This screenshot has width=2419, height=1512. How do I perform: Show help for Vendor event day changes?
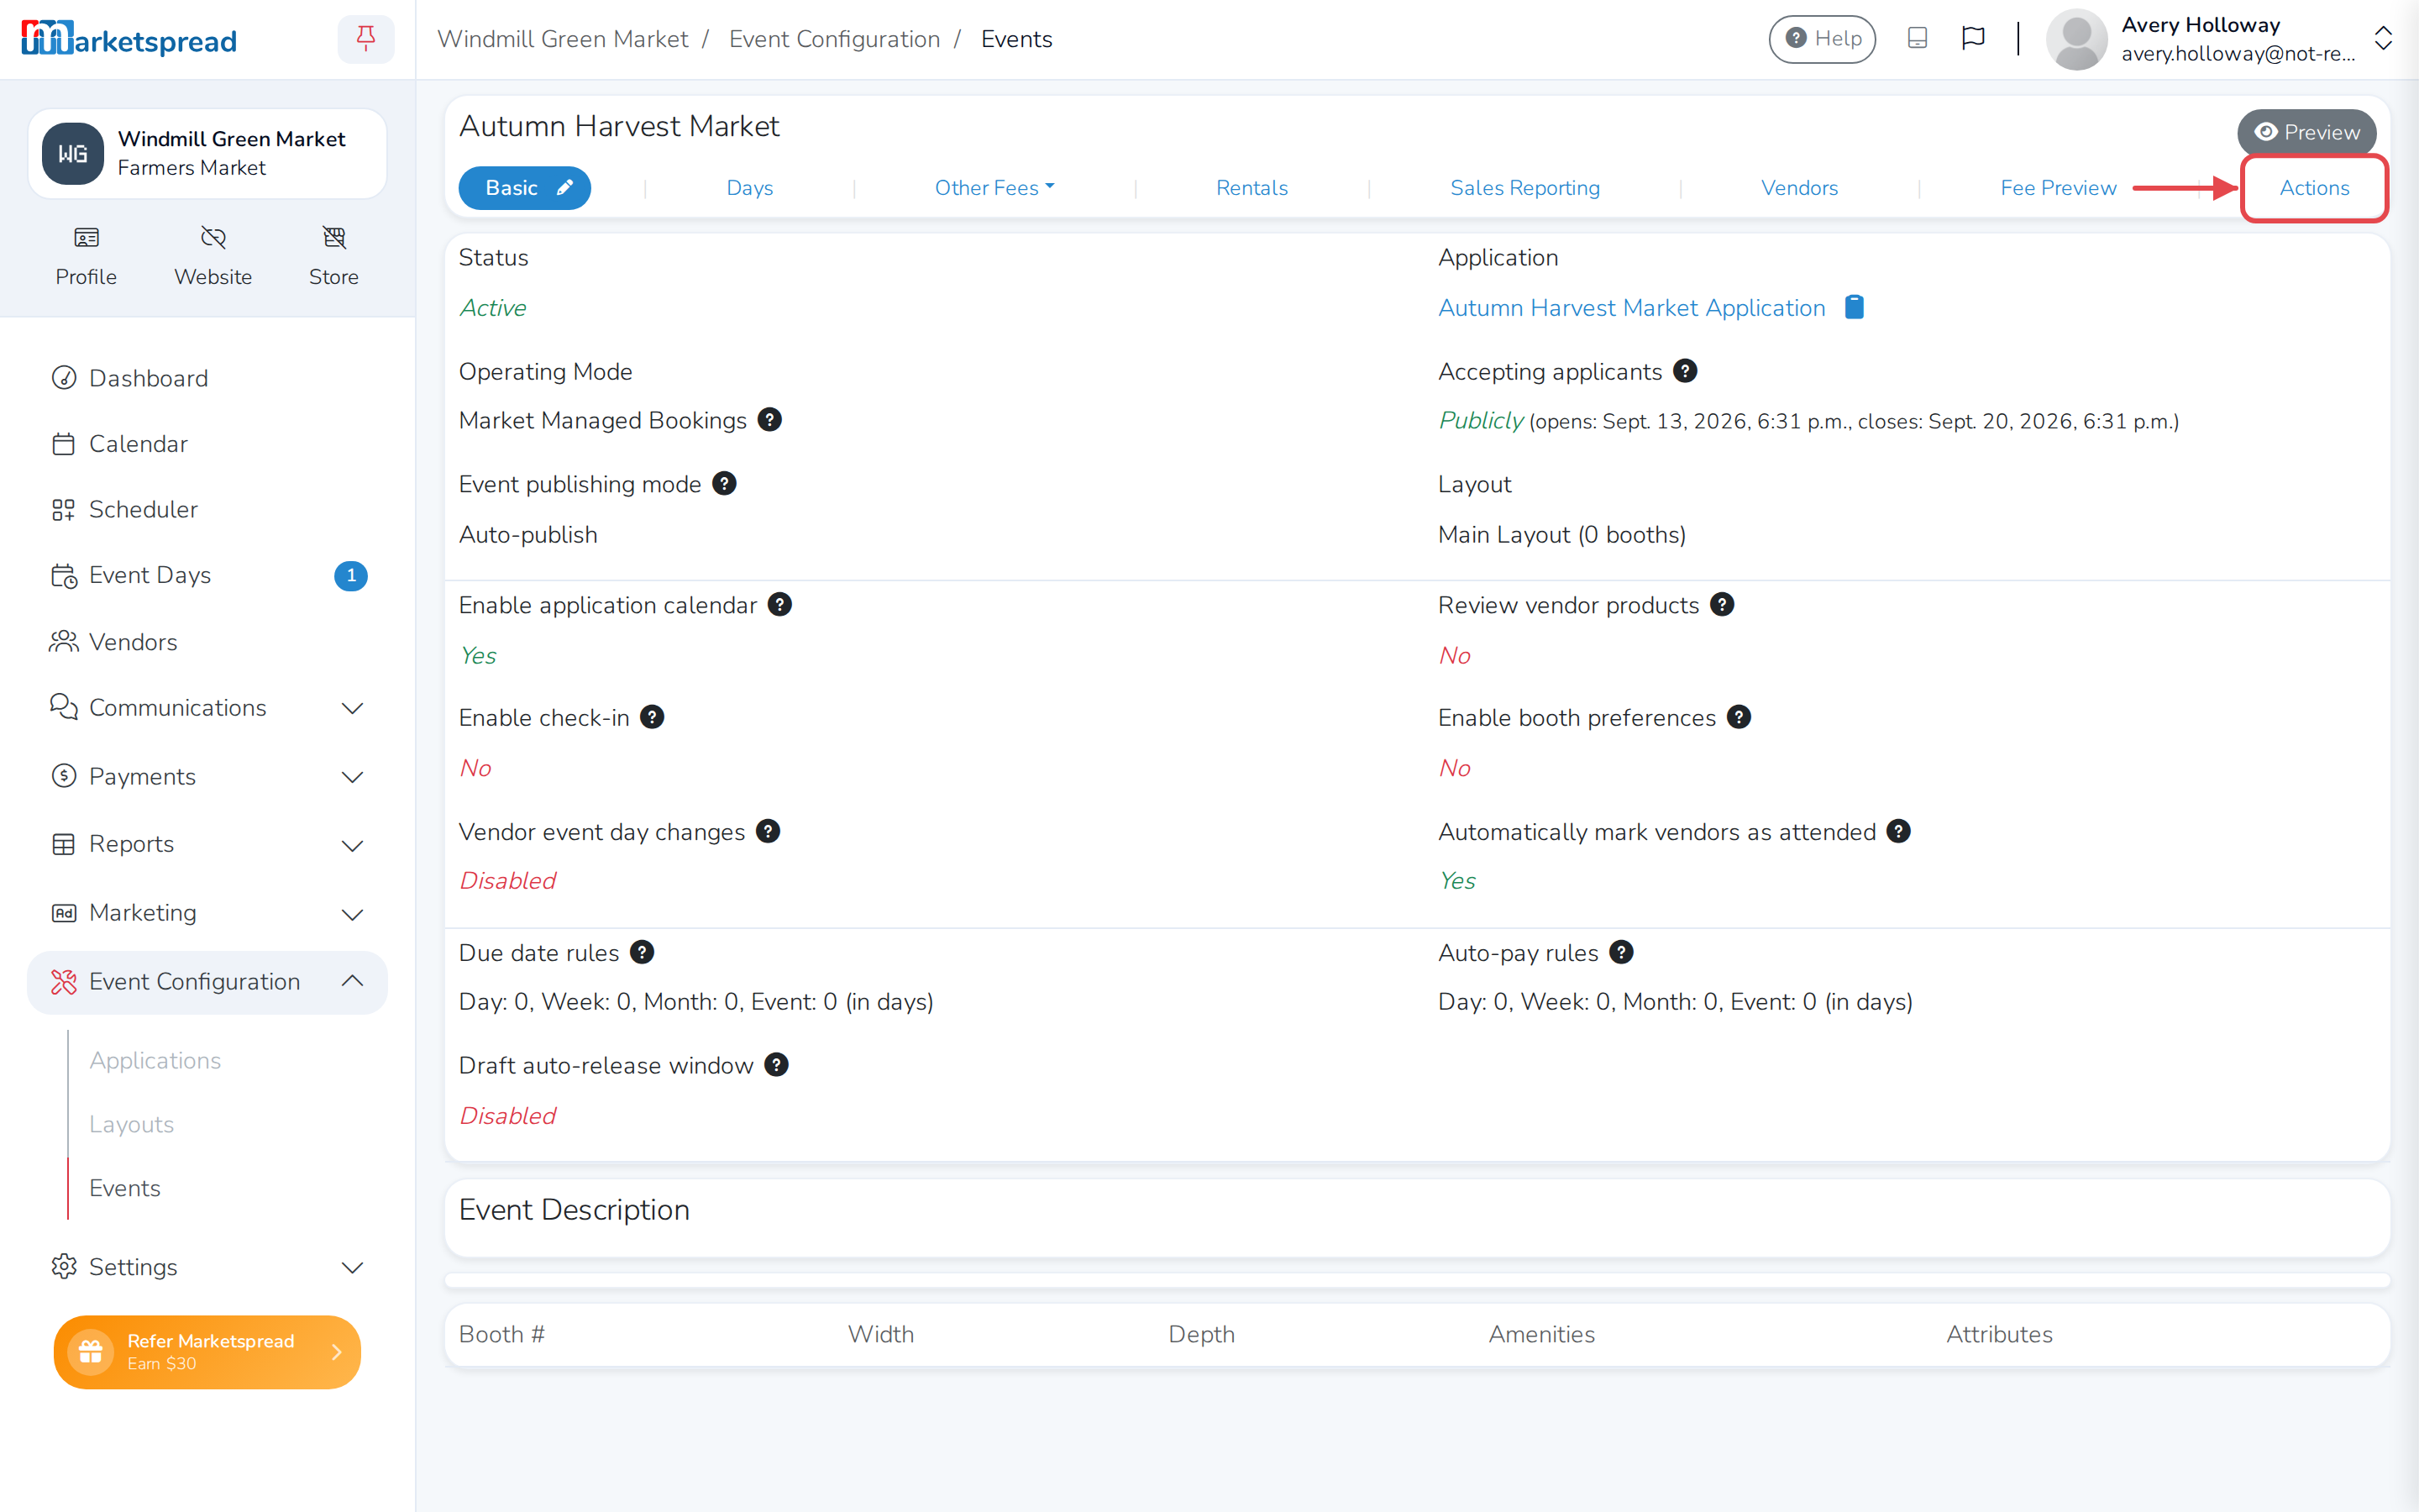[768, 832]
